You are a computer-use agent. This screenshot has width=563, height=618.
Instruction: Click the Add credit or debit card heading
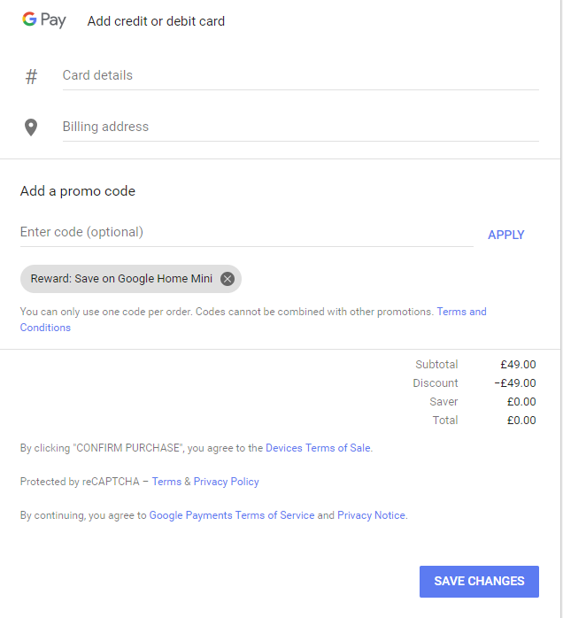pyautogui.click(x=156, y=21)
